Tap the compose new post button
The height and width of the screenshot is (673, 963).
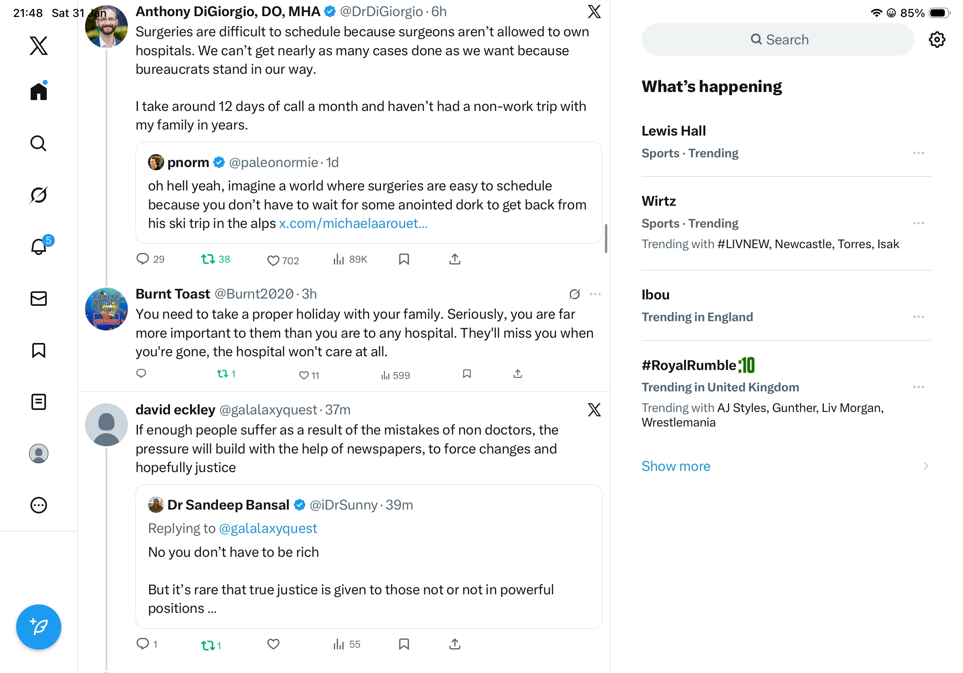(x=39, y=627)
